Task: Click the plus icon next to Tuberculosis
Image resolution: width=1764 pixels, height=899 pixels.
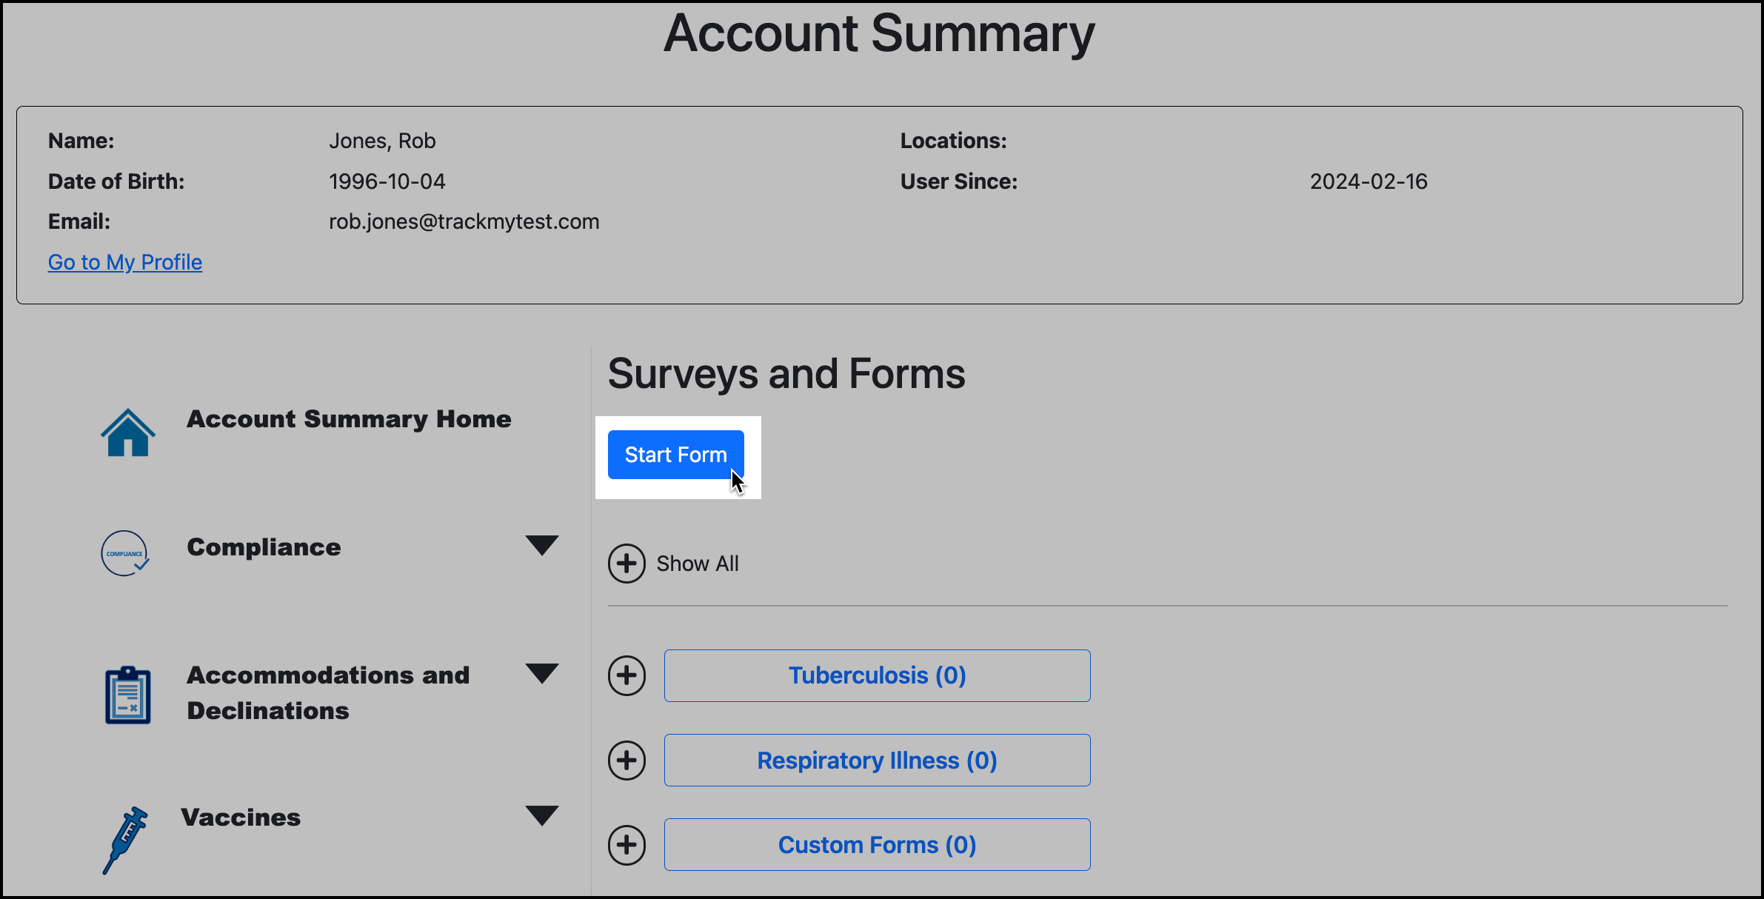Action: point(627,675)
